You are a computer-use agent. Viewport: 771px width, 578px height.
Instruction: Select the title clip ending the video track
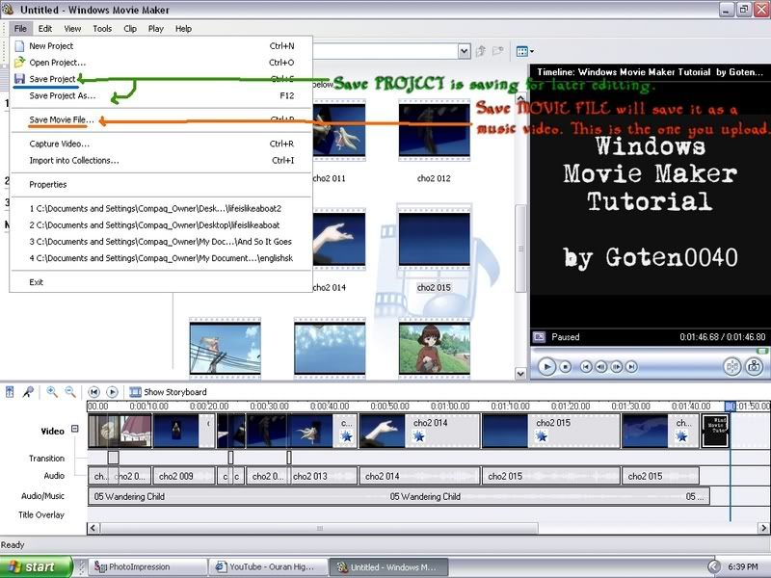pyautogui.click(x=714, y=431)
